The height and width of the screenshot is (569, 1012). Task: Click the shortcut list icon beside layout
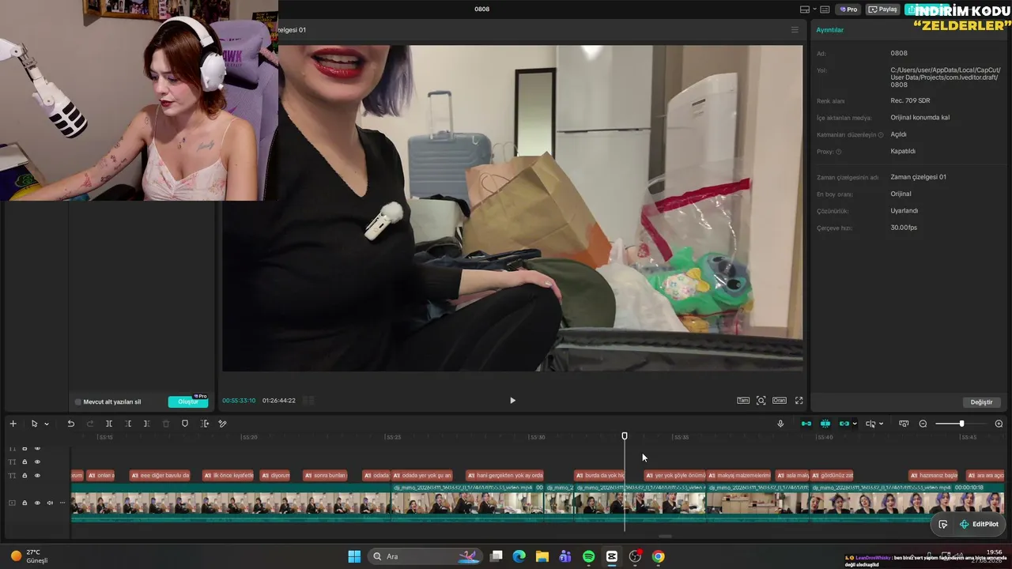(825, 9)
